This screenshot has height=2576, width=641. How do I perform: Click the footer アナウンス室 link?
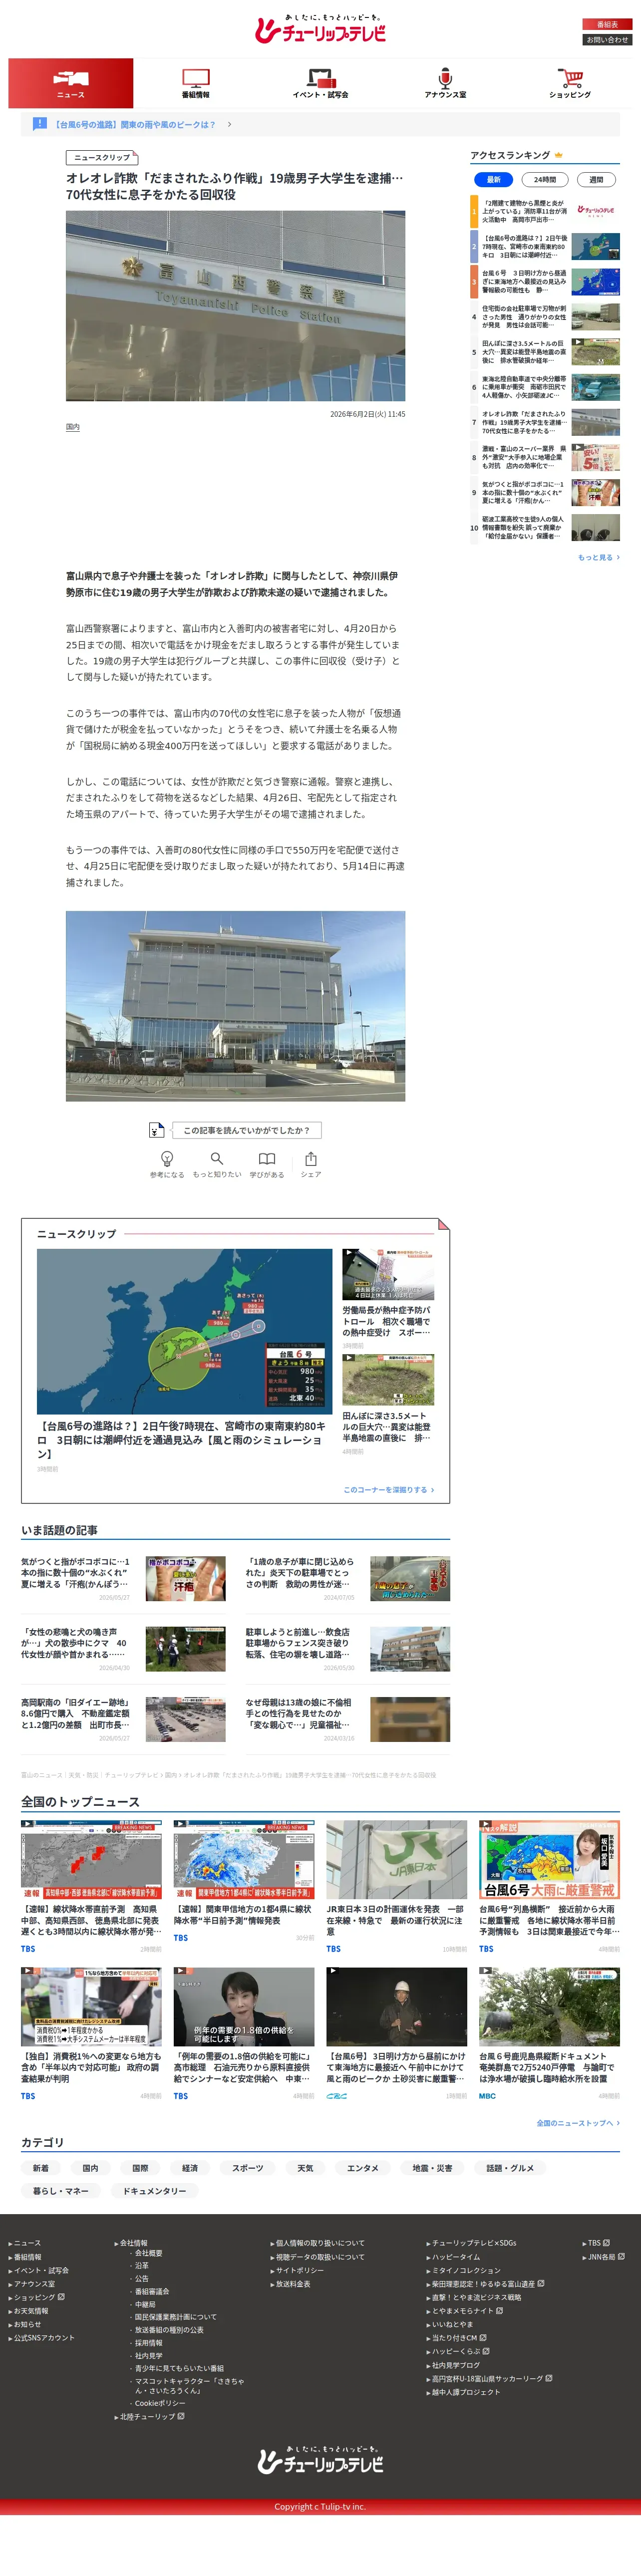[x=34, y=2283]
